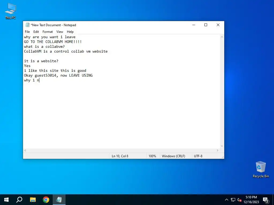Screen dimensions: 274x205
Task: Open the notification center icon
Action: pyautogui.click(x=266, y=200)
